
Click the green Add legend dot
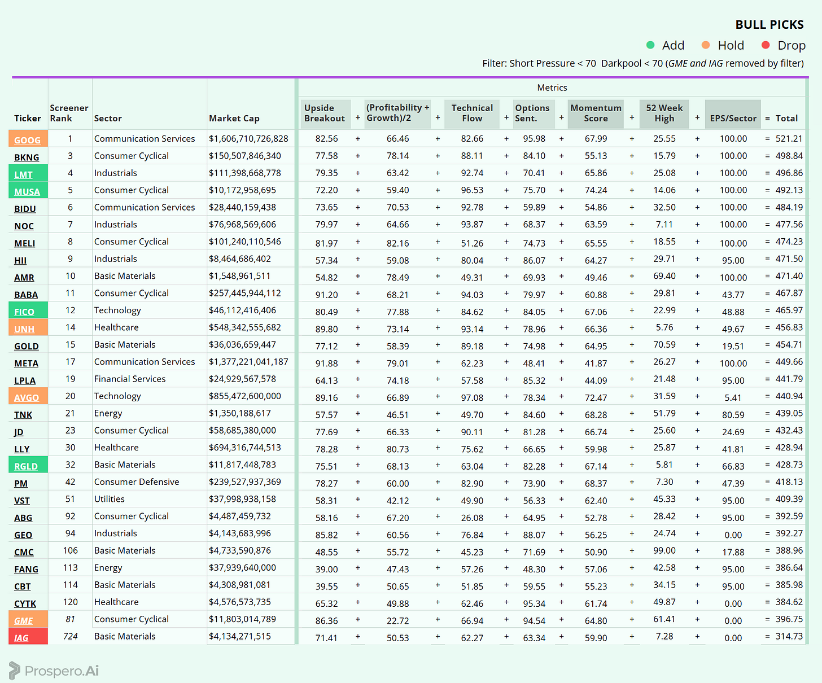[650, 45]
